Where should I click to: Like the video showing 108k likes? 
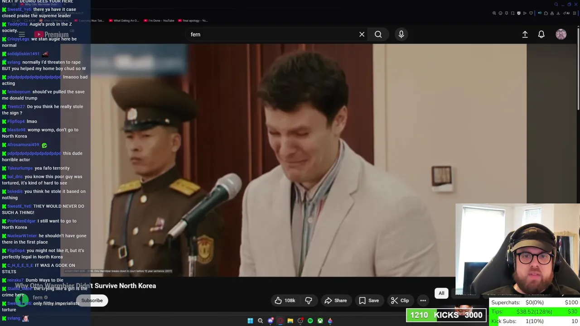[x=285, y=301]
